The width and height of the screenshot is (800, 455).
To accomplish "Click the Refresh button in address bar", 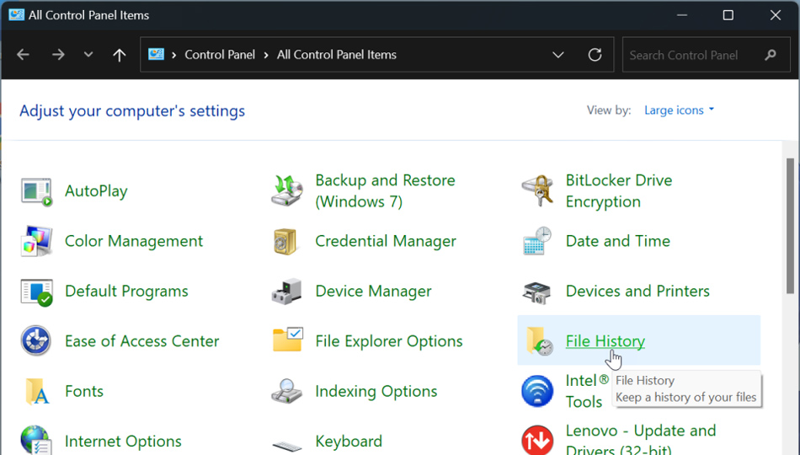I will coord(595,55).
